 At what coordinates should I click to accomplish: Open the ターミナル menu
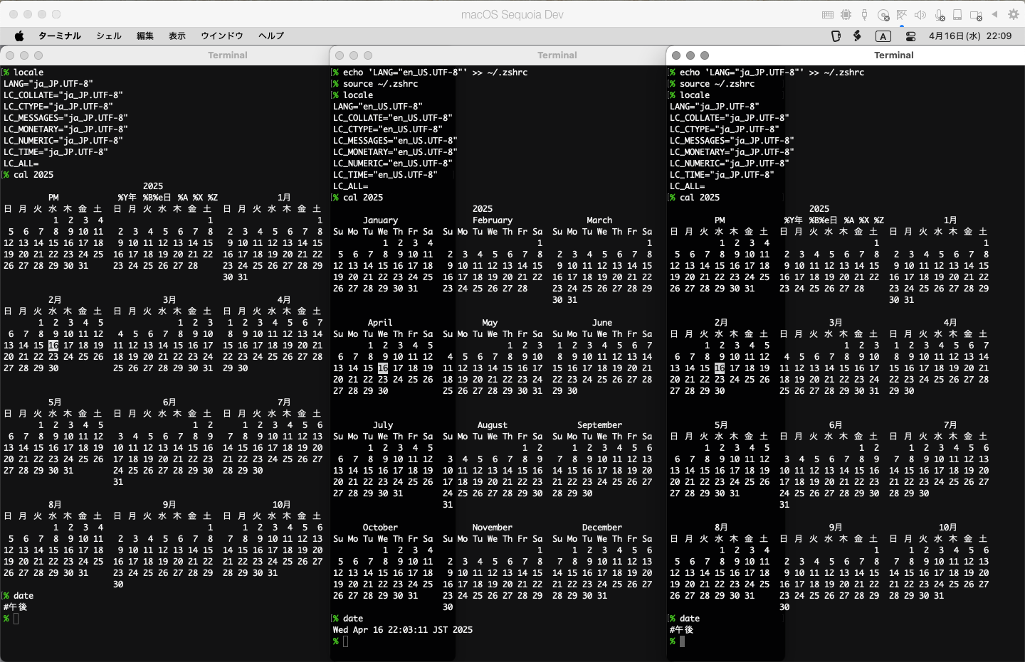point(59,36)
